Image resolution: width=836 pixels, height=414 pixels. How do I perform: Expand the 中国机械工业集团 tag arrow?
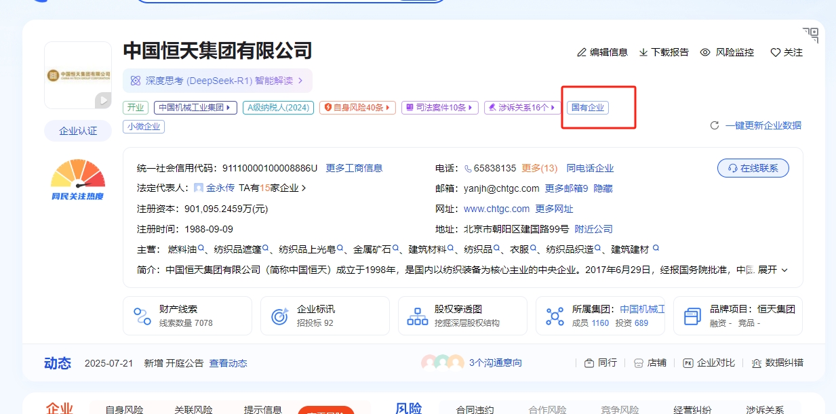point(229,107)
